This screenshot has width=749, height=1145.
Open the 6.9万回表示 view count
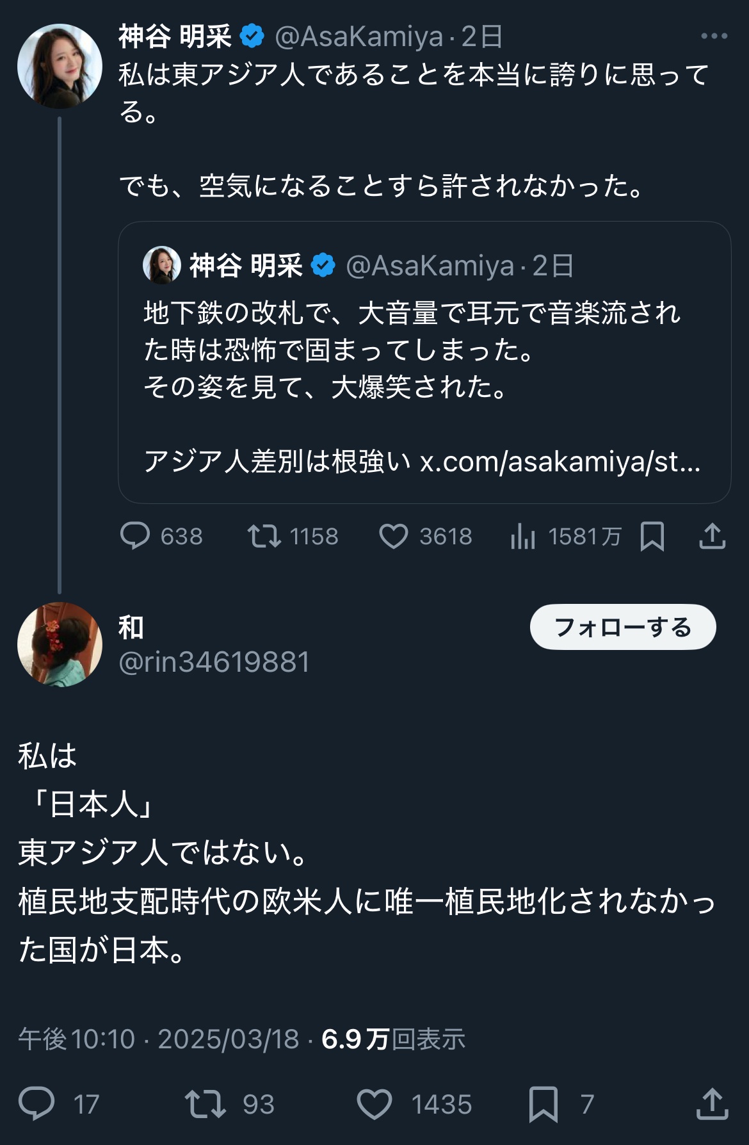point(393,1039)
